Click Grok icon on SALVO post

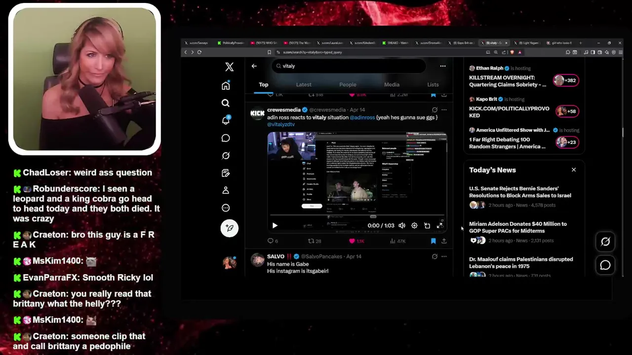434,256
